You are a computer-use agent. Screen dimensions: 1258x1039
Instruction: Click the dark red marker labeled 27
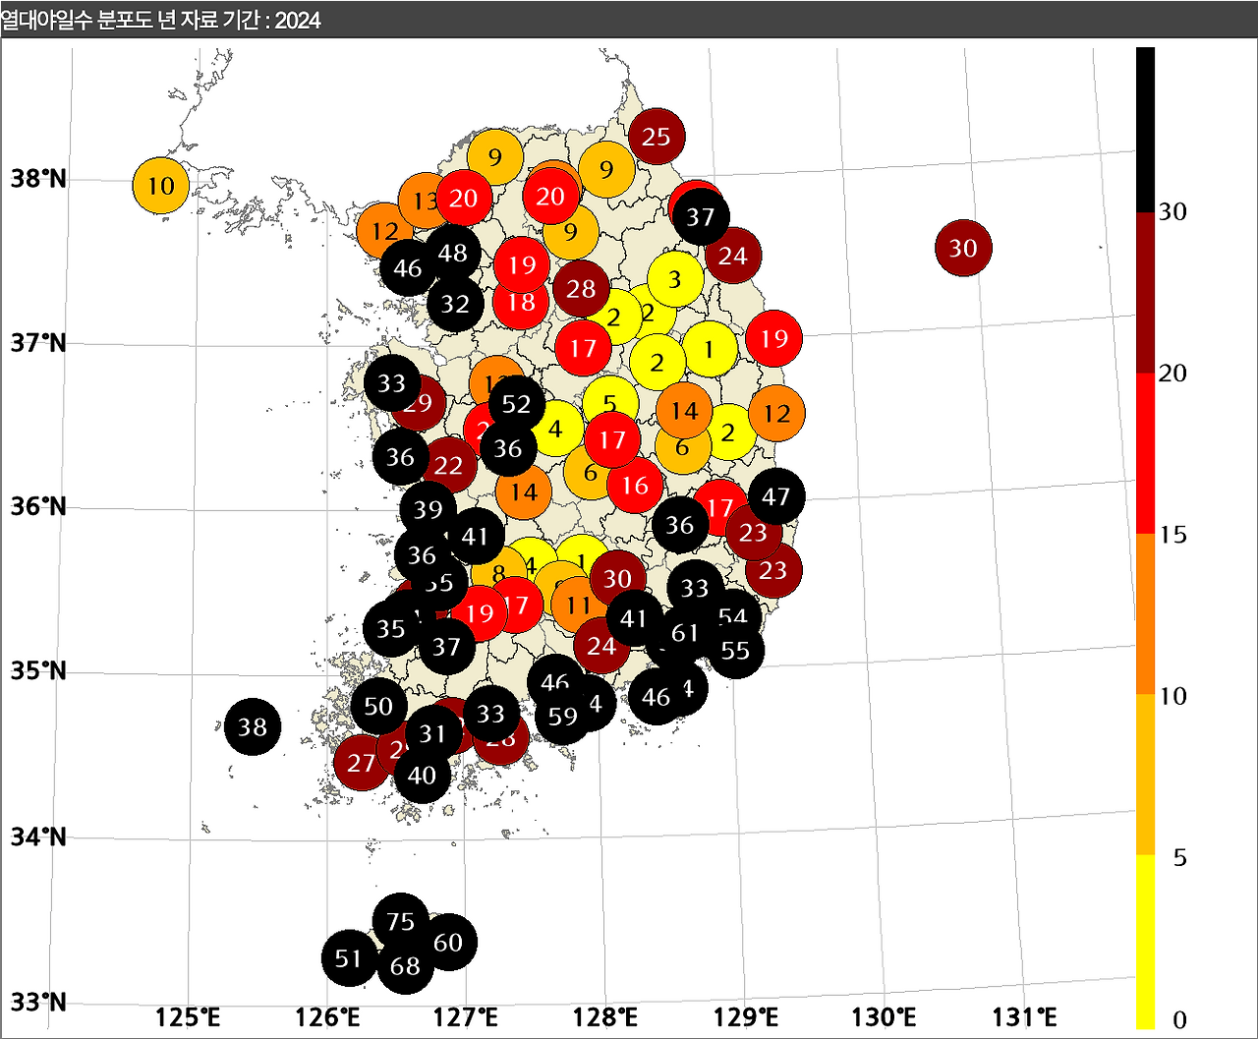362,763
